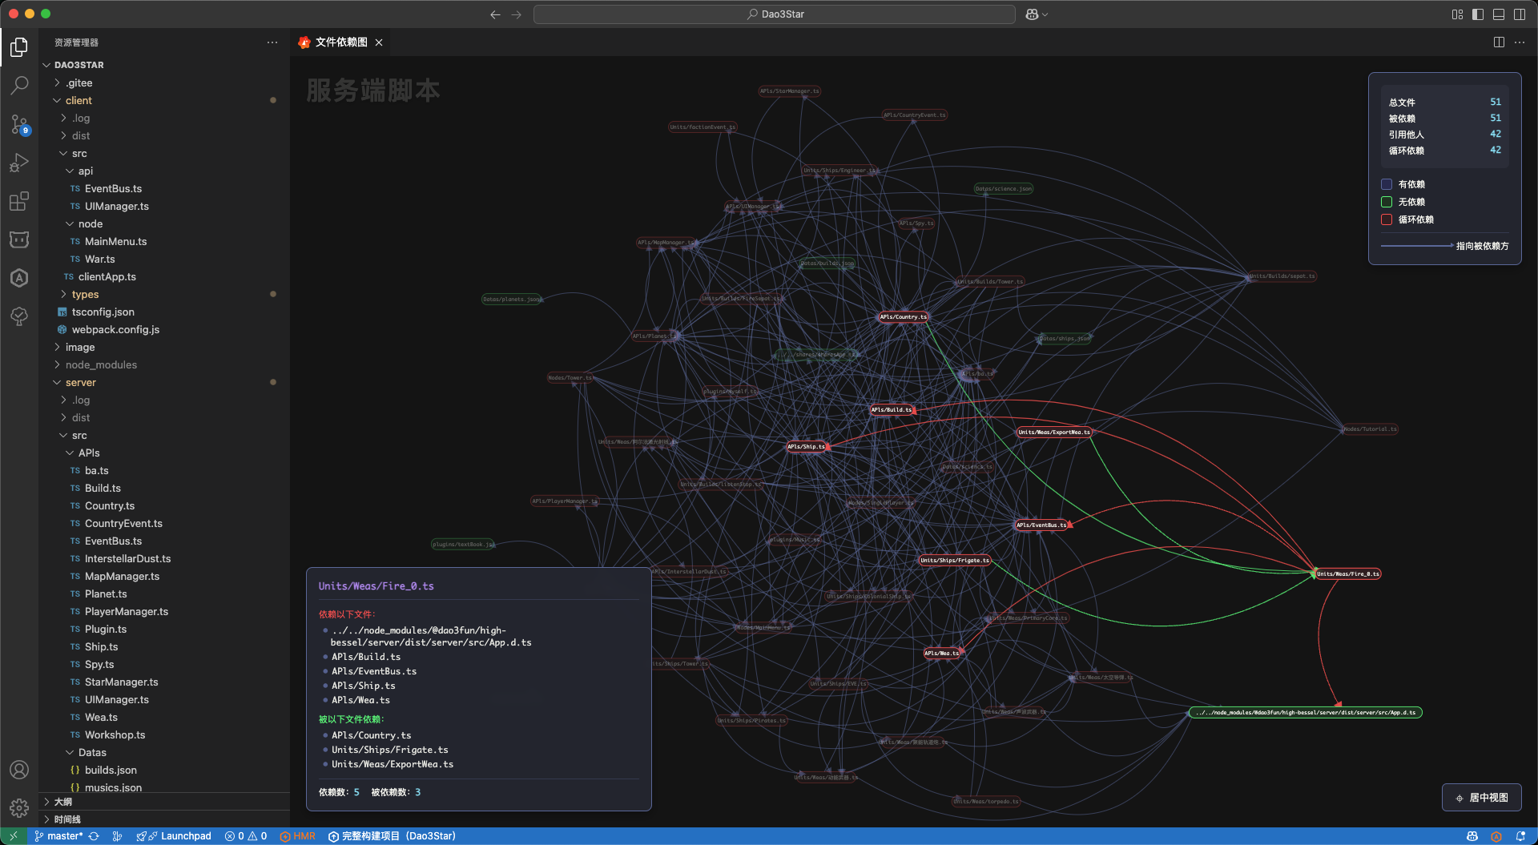The height and width of the screenshot is (845, 1538).
Task: Open the Extensions view
Action: tap(19, 201)
